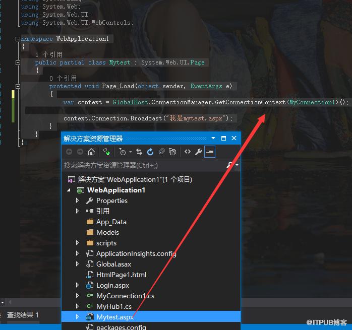Viewport: 352px width, 330px height.
Task: Expand the MyConnection1.cs node
Action: (x=77, y=296)
